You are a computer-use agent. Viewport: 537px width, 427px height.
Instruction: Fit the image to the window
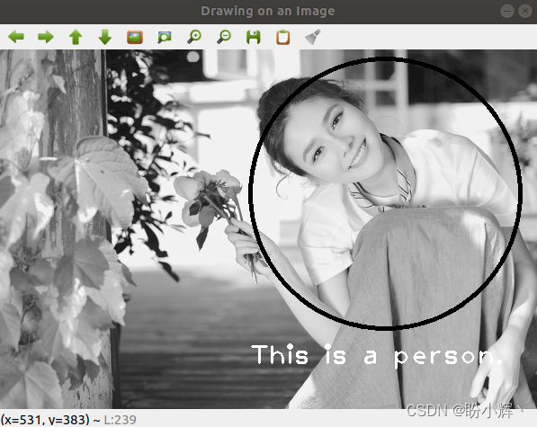pos(165,37)
